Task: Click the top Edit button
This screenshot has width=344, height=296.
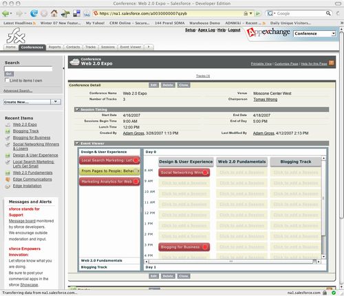Action: tap(153, 85)
